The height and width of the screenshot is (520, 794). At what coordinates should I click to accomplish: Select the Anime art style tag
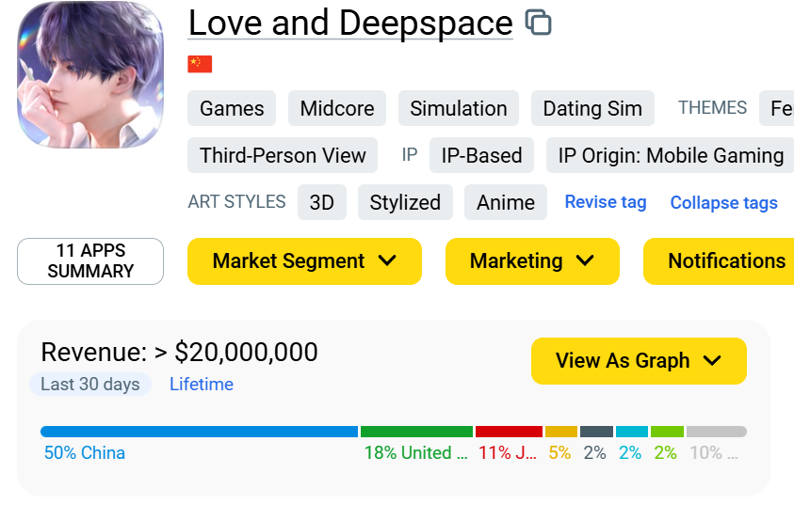click(506, 202)
